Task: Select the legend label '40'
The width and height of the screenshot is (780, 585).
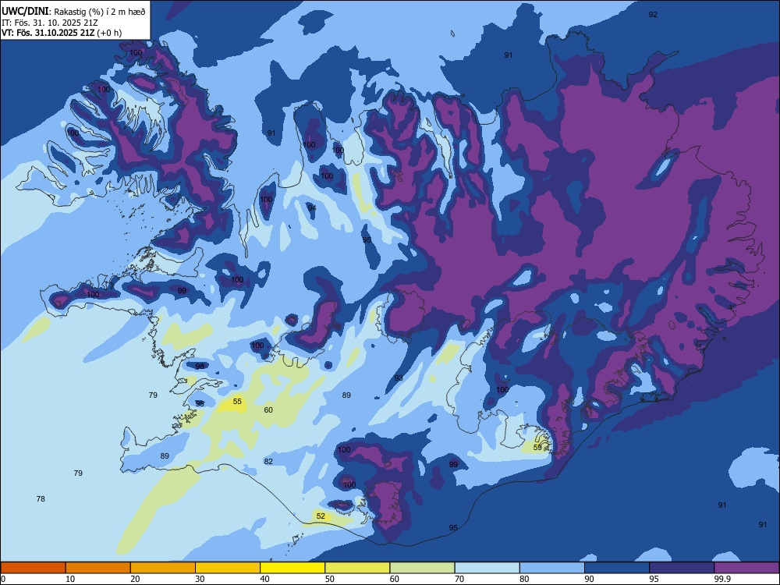Action: click(265, 579)
